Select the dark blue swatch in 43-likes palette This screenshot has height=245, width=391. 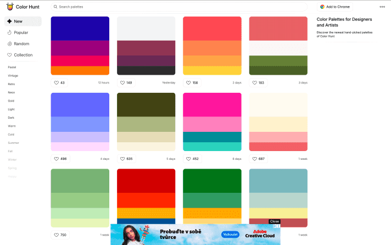pyautogui.click(x=80, y=29)
